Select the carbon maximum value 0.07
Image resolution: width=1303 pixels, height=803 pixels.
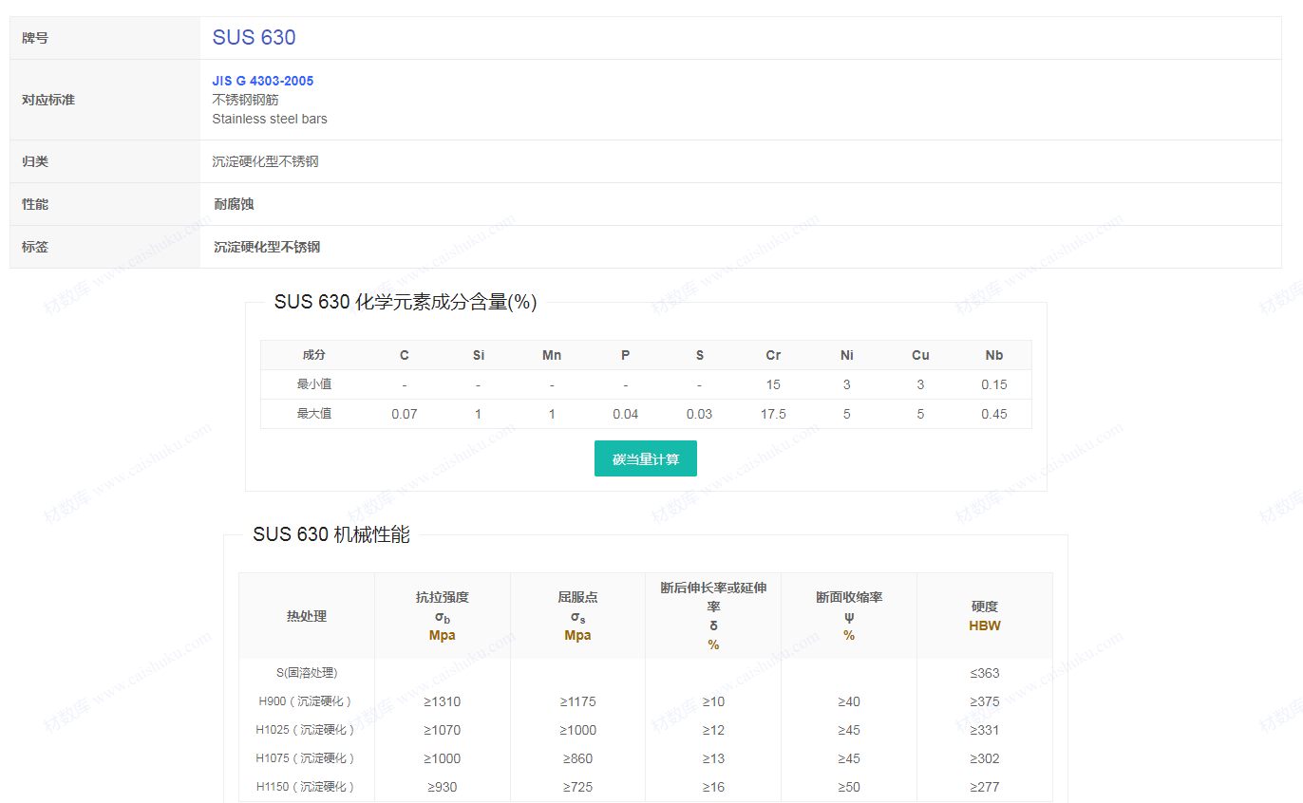(405, 414)
